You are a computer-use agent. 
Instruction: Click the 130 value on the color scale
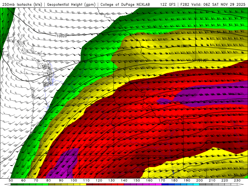(112, 180)
